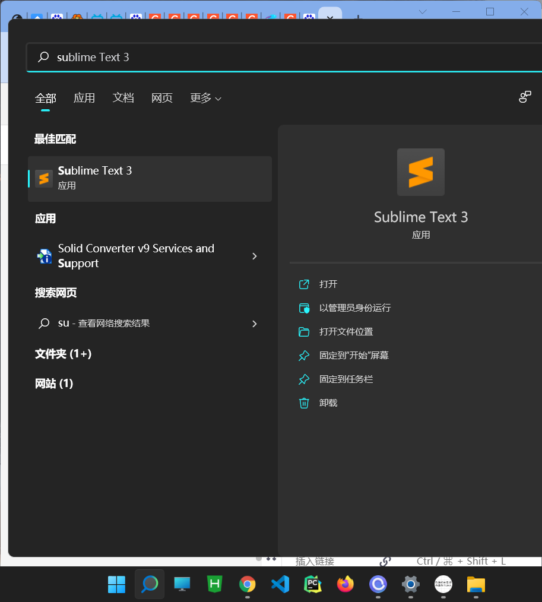Choose 固定到任务栏 action
This screenshot has height=602, width=542.
(x=346, y=379)
